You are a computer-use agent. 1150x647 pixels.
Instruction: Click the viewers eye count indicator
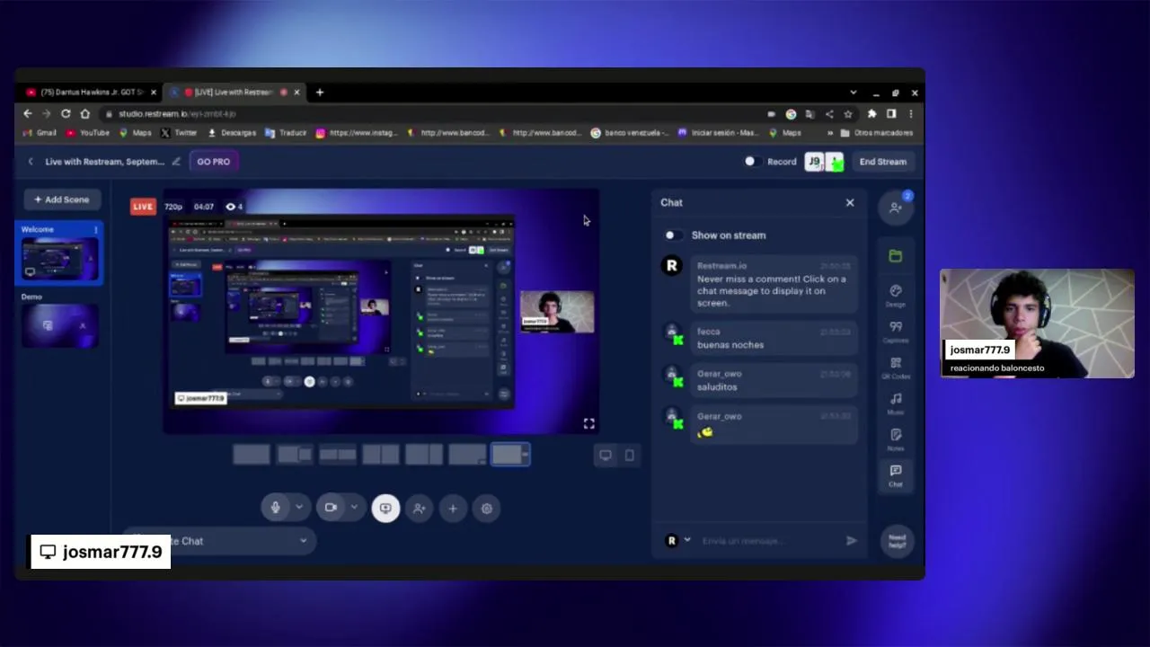[234, 207]
